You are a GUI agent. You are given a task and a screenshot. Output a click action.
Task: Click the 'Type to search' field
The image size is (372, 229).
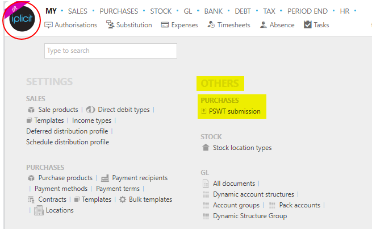pos(111,51)
